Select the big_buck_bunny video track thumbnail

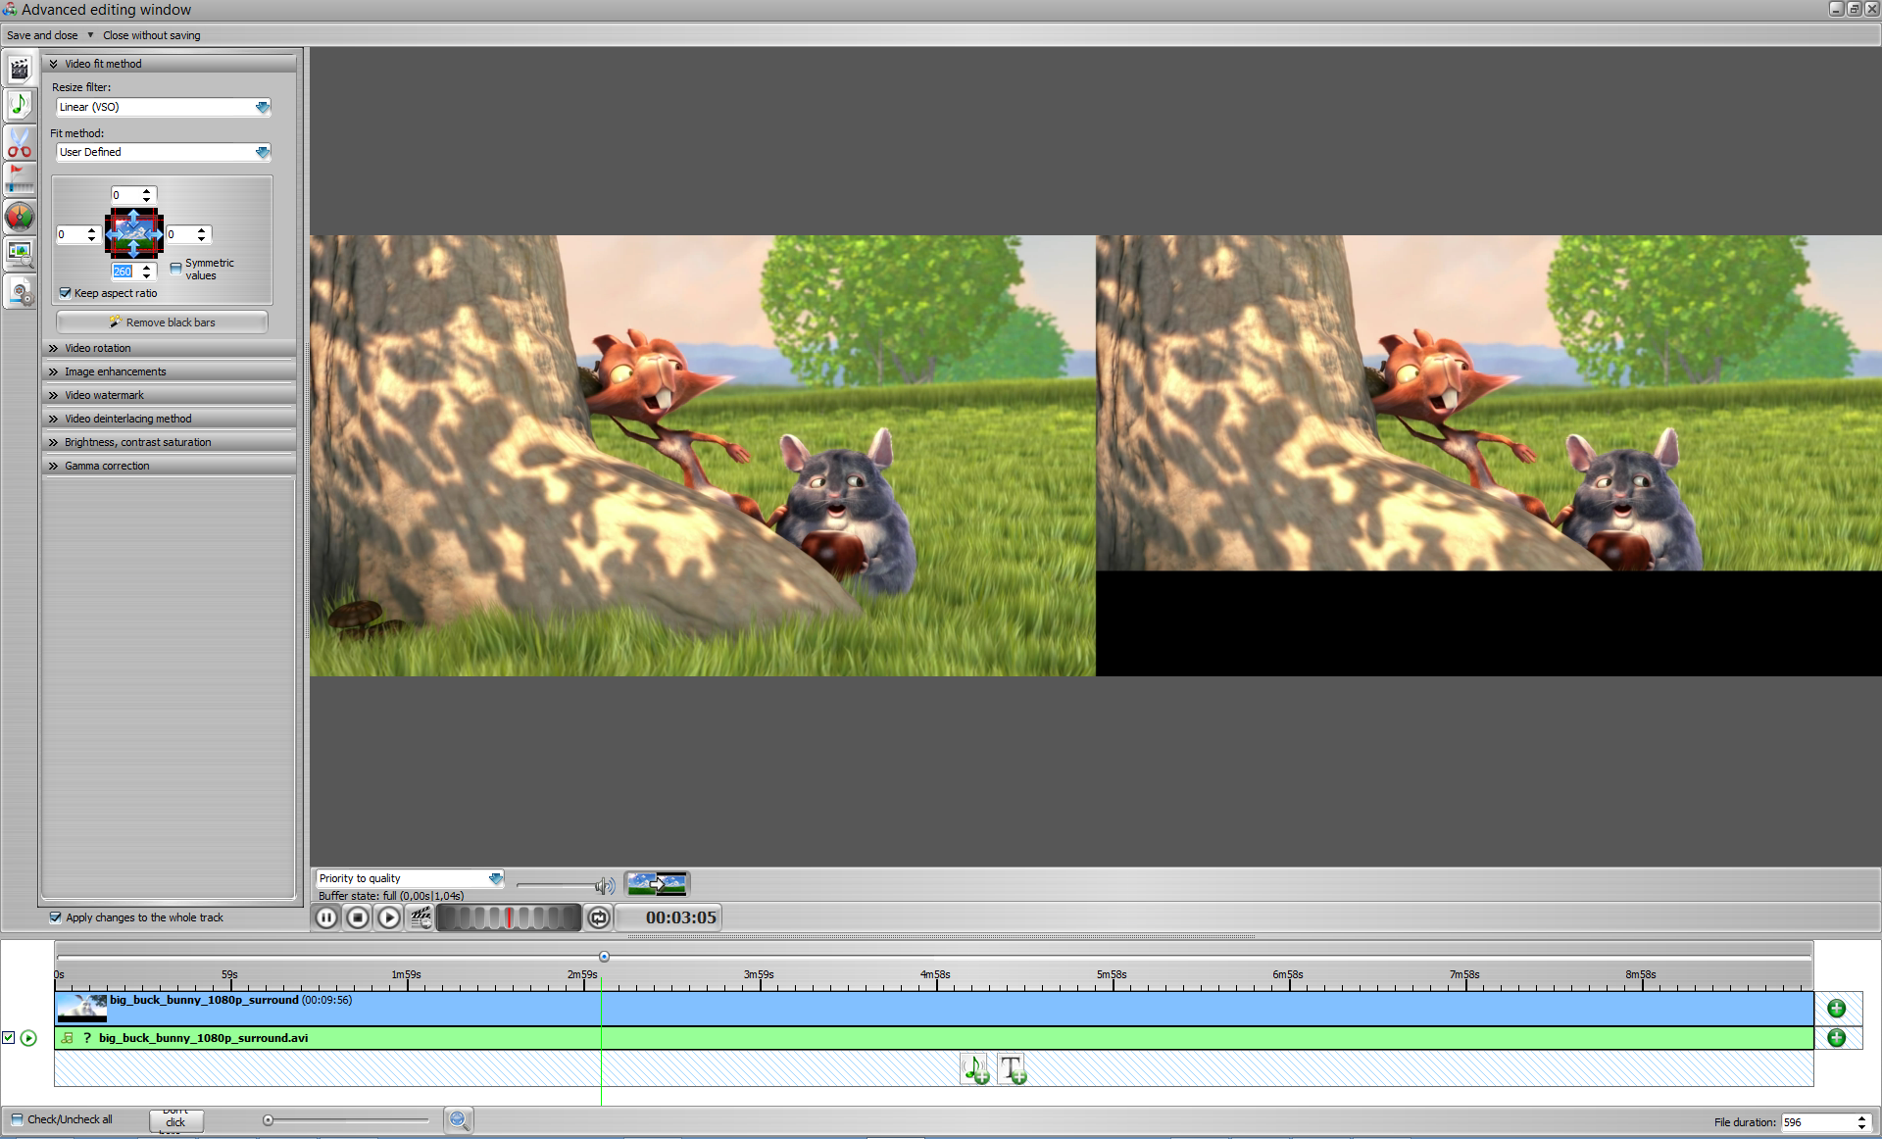tap(82, 1008)
